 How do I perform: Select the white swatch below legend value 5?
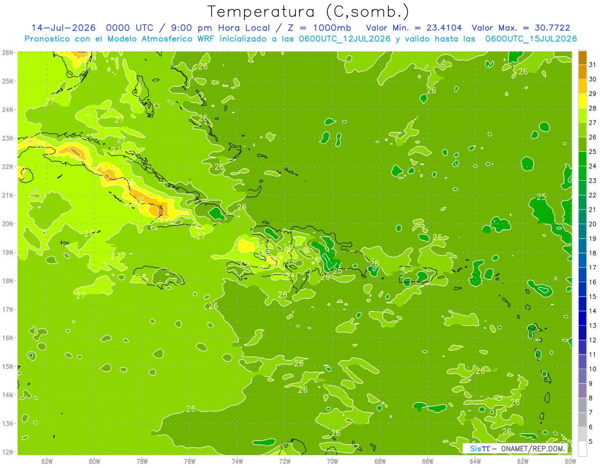point(582,448)
